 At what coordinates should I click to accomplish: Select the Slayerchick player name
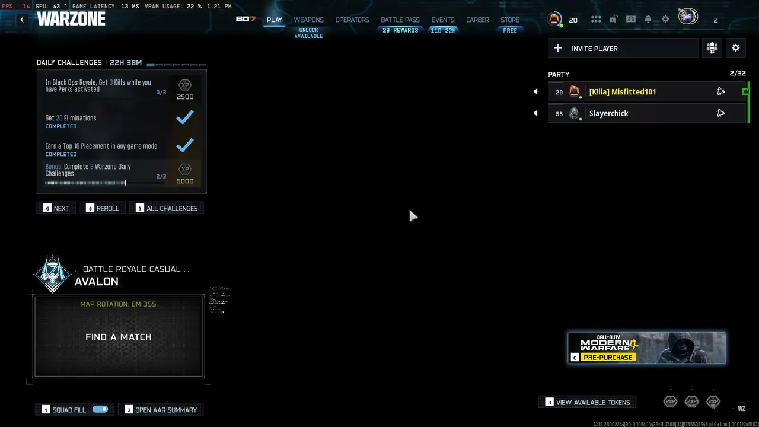609,113
